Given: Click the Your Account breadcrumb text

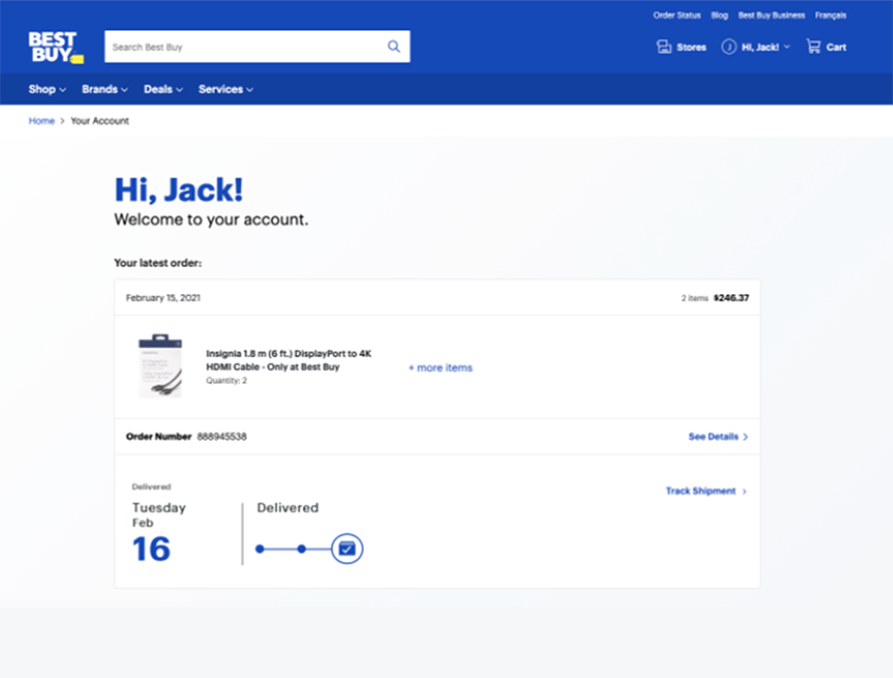Looking at the screenshot, I should 100,121.
